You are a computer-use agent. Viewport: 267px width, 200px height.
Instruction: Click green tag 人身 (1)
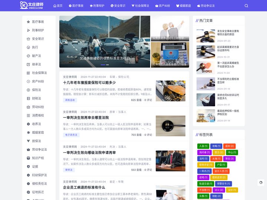203,146
